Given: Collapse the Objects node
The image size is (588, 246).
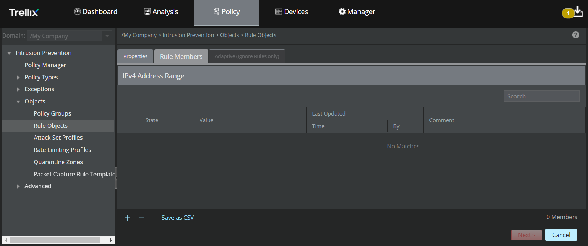Looking at the screenshot, I should pos(18,102).
